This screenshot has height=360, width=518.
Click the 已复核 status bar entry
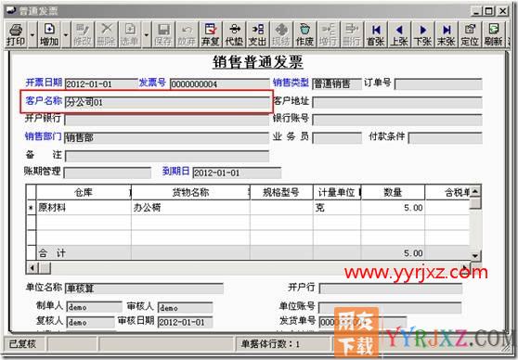coord(25,344)
